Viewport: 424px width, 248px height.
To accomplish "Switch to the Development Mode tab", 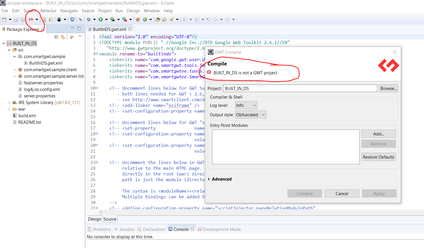I will pyautogui.click(x=219, y=229).
